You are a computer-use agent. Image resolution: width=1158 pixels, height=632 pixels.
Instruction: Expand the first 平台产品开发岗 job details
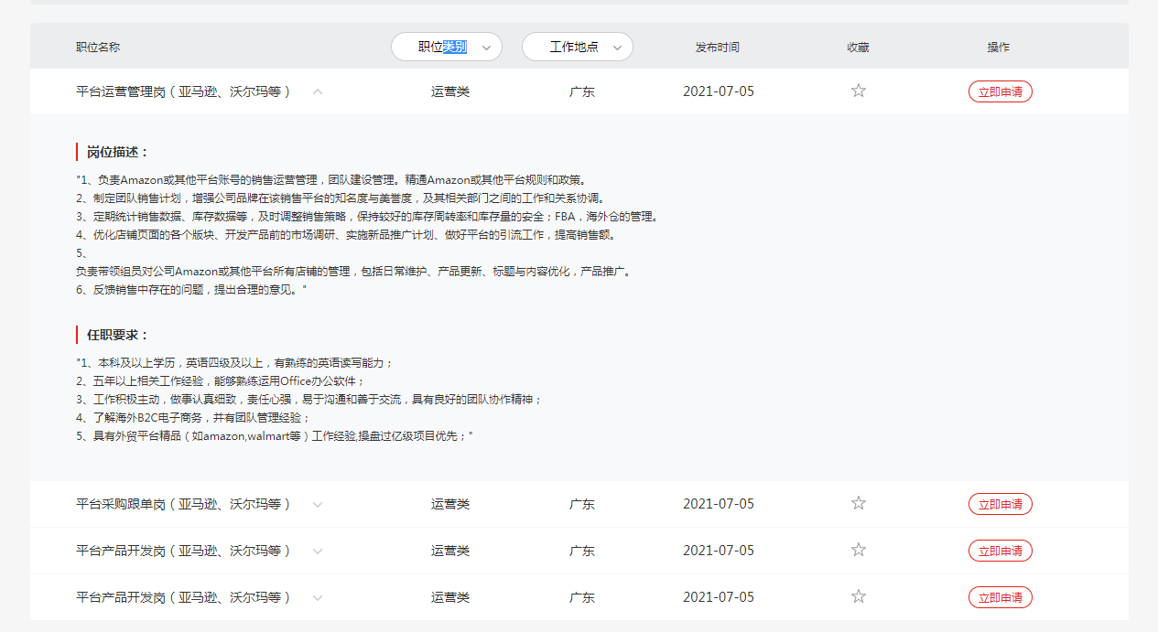[x=317, y=550]
